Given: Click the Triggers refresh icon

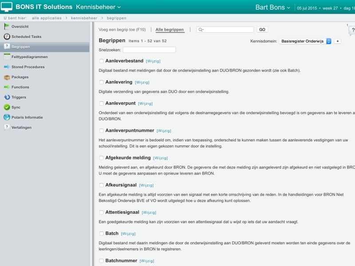Looking at the screenshot, I should (x=7, y=97).
